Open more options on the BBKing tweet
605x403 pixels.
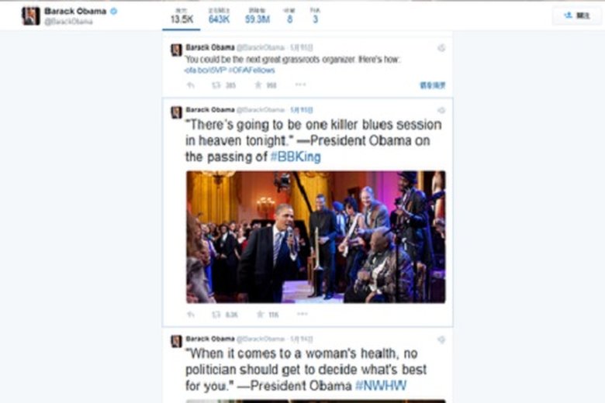tap(302, 314)
